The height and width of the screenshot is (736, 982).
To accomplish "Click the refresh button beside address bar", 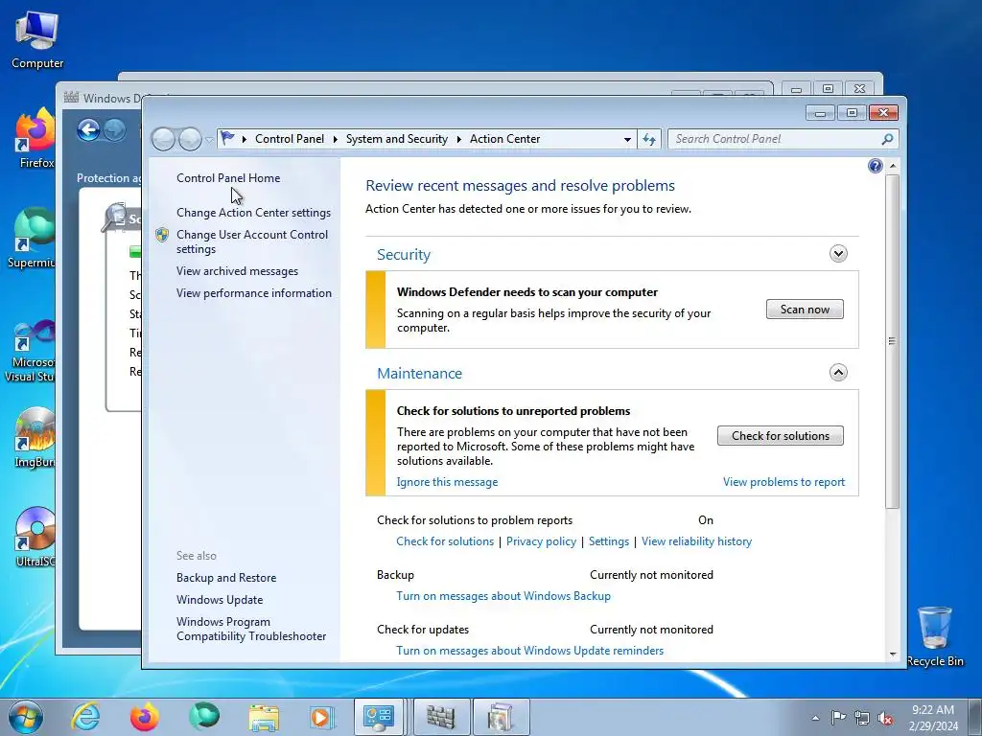I will point(649,139).
